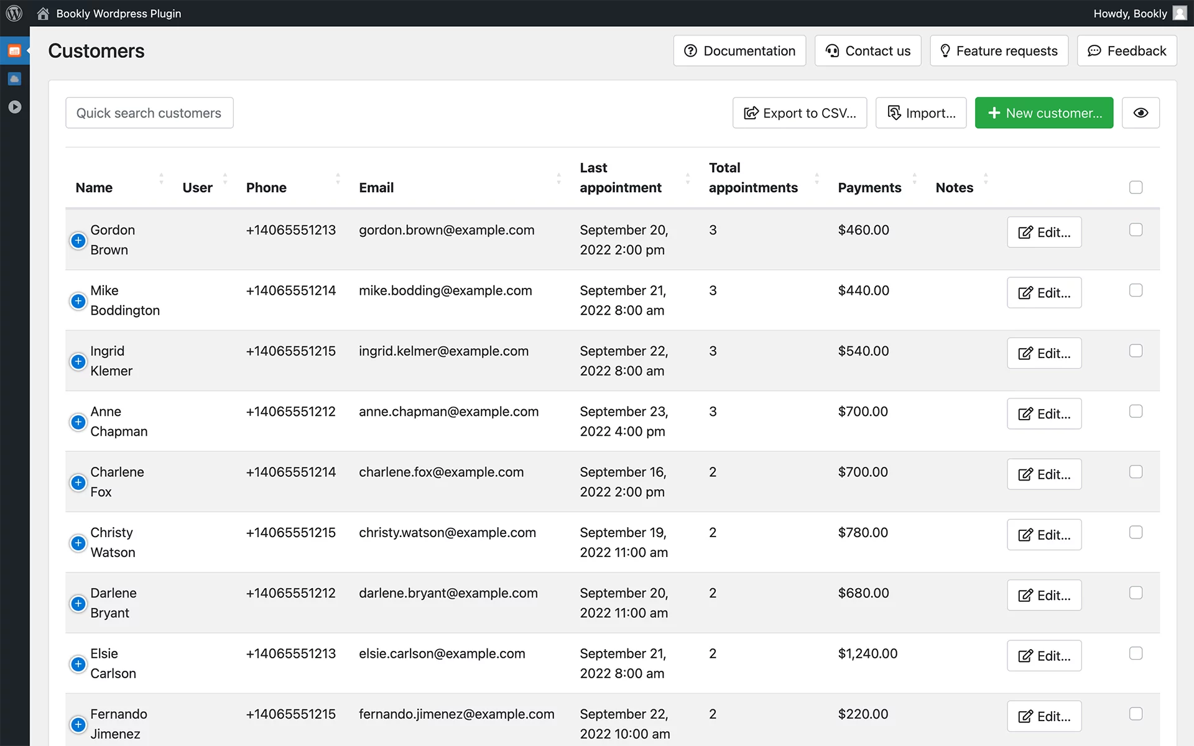Click the Bookly Wordpress Plugin site link

tap(119, 13)
